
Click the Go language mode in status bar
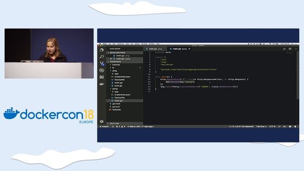pyautogui.click(x=285, y=127)
